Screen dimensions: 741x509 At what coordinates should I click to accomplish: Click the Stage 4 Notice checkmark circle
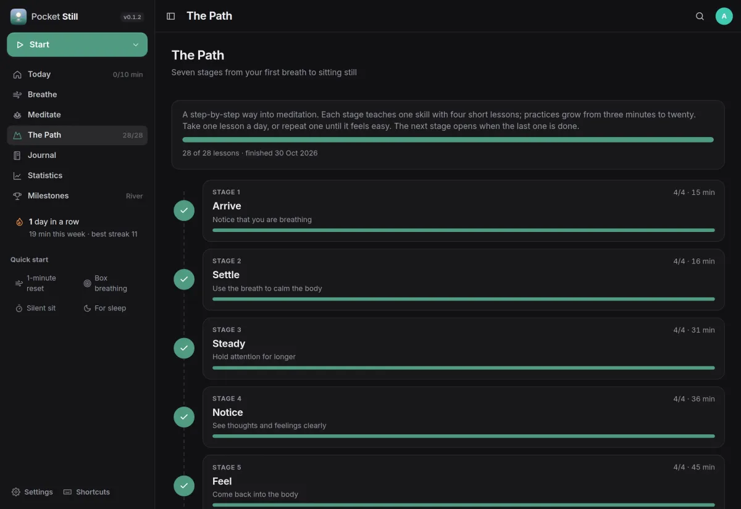(x=184, y=417)
